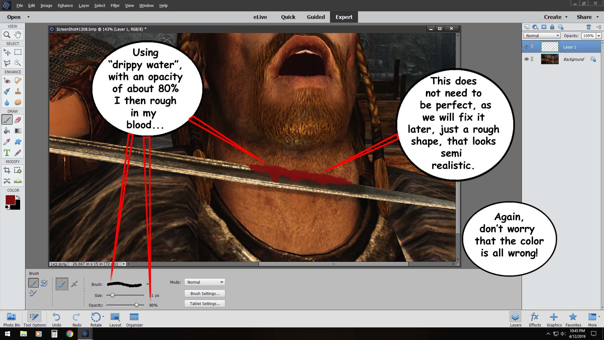Select the Hand tool

[18, 34]
